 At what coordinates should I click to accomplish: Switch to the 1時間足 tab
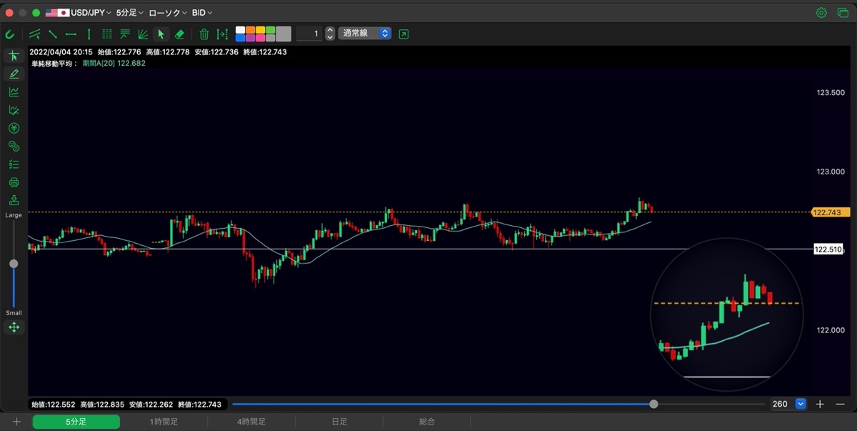point(164,422)
